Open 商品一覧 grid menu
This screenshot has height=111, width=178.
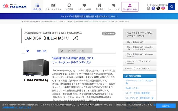[x=37, y=7]
